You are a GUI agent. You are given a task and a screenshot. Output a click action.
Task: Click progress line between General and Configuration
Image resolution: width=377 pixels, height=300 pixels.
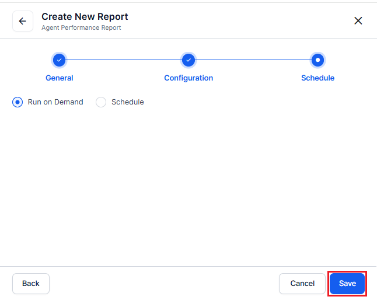click(x=123, y=60)
